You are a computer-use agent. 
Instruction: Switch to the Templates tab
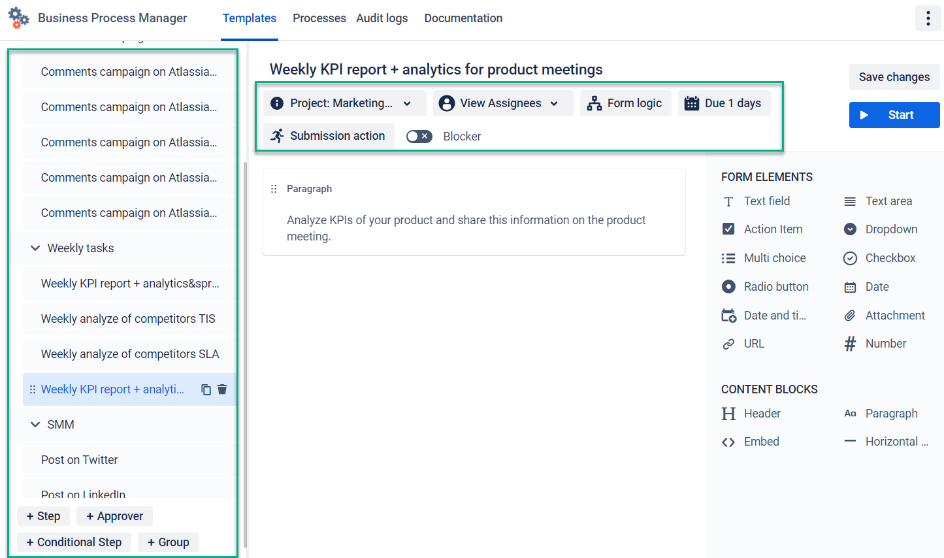250,18
